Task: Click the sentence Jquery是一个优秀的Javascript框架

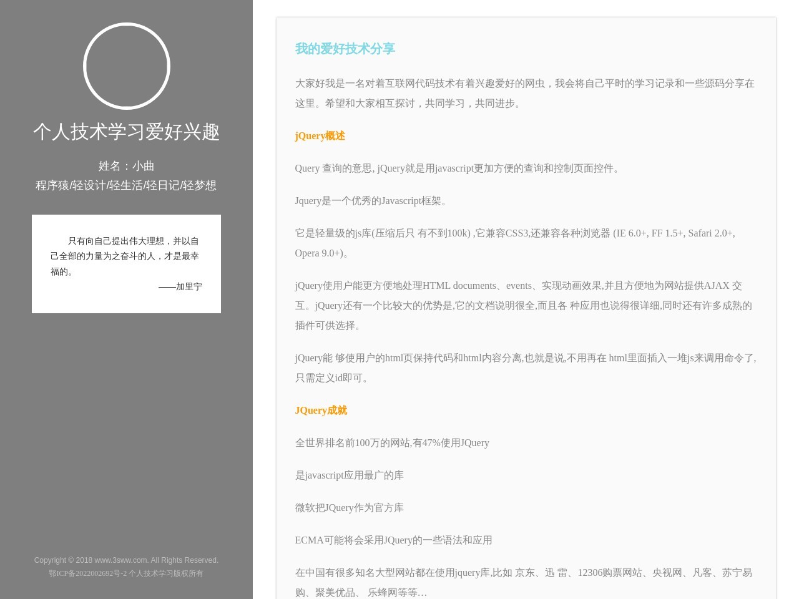Action: click(370, 201)
